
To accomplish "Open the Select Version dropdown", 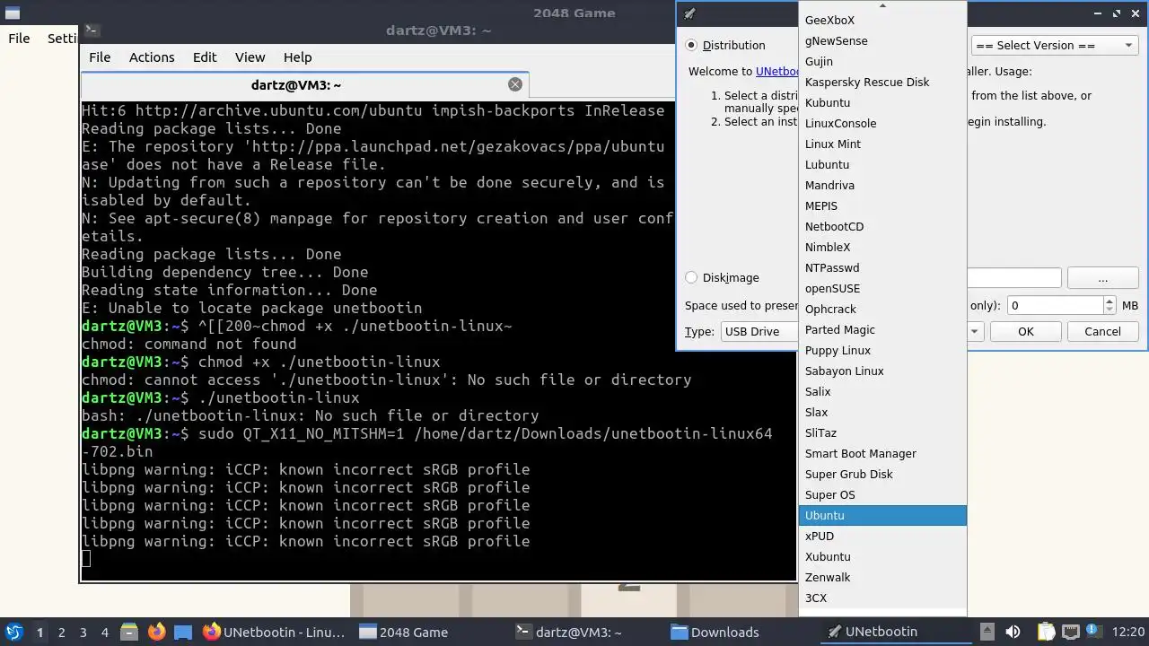I will click(x=1055, y=45).
